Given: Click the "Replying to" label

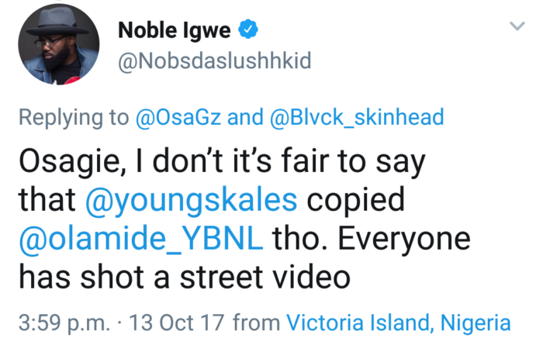Looking at the screenshot, I should pyautogui.click(x=74, y=117).
